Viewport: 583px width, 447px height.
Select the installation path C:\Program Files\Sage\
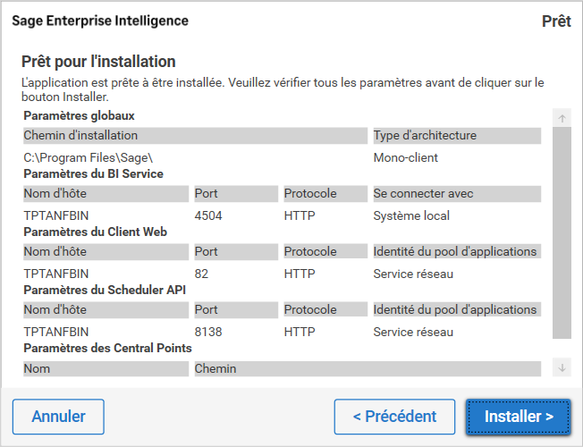coord(82,157)
